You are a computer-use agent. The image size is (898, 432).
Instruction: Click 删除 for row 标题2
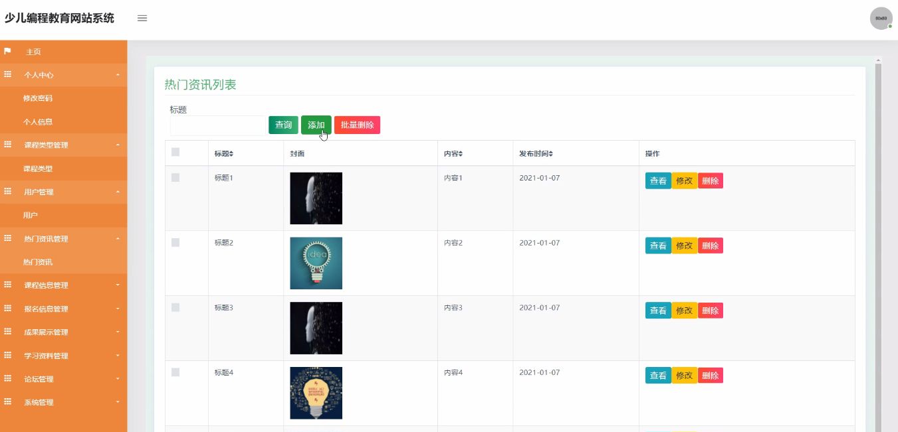click(711, 246)
